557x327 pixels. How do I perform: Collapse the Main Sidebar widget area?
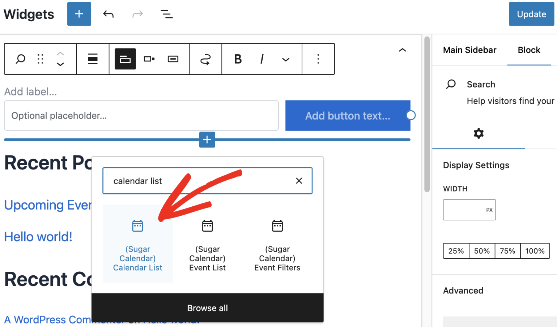pos(402,50)
